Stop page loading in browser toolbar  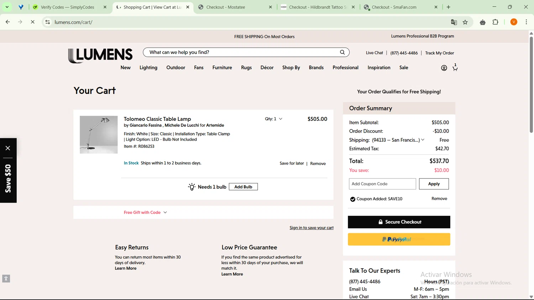tap(32, 22)
